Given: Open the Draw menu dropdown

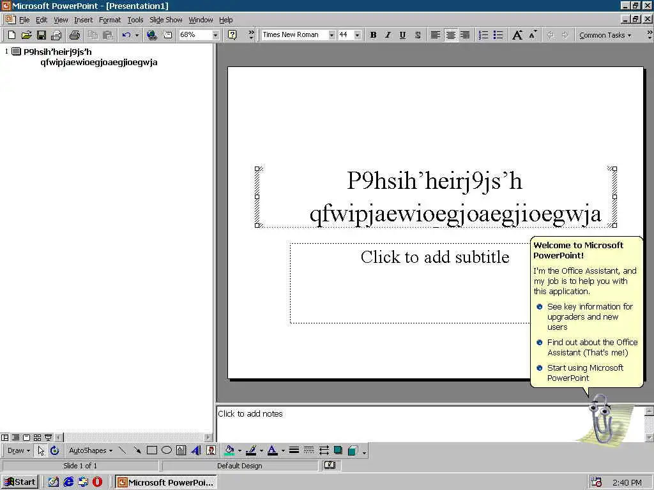Looking at the screenshot, I should 19,450.
